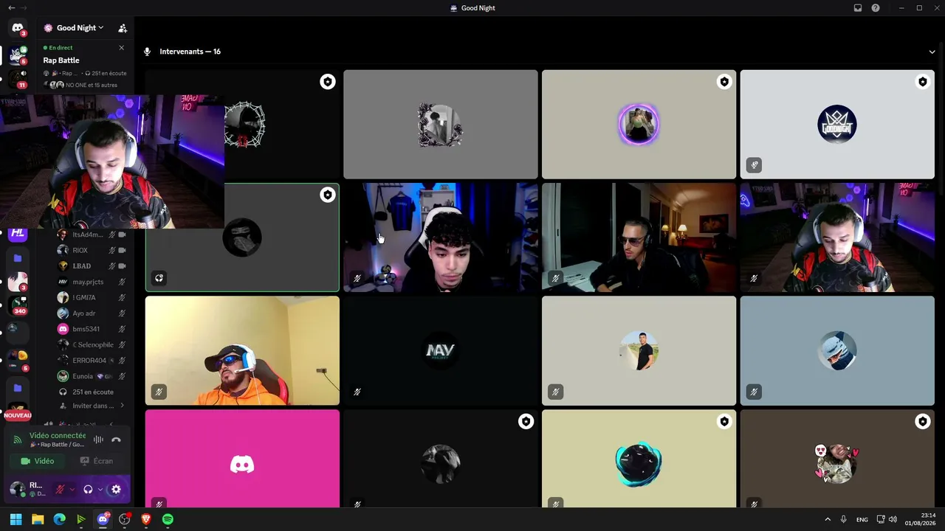Open the server icon with the 340 badge
The image size is (945, 531).
(x=18, y=305)
